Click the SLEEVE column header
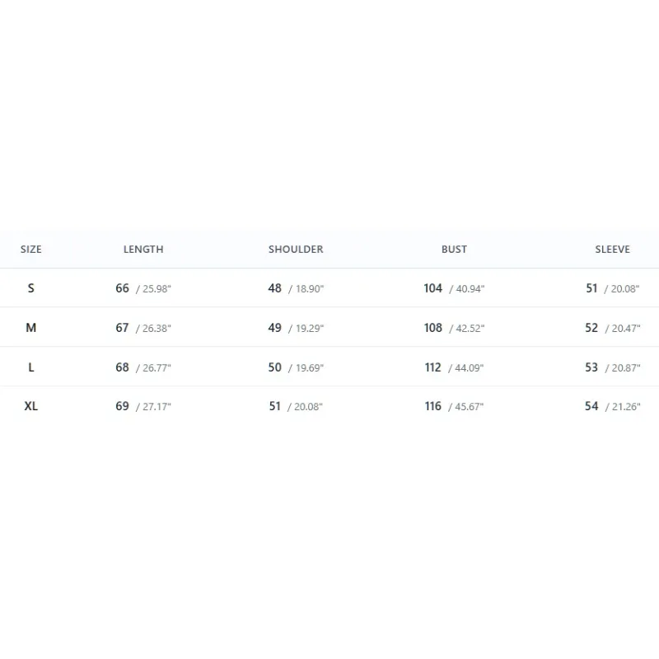Viewport: 659px width, 659px height. click(612, 250)
